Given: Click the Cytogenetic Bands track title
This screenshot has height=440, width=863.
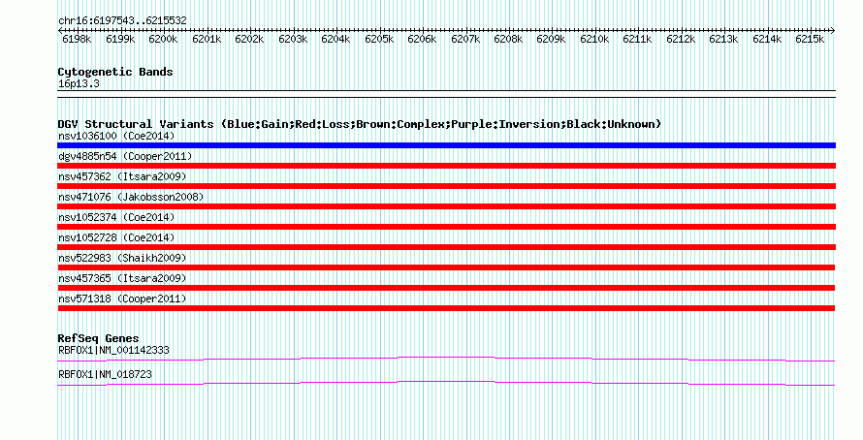Looking at the screenshot, I should [x=115, y=72].
